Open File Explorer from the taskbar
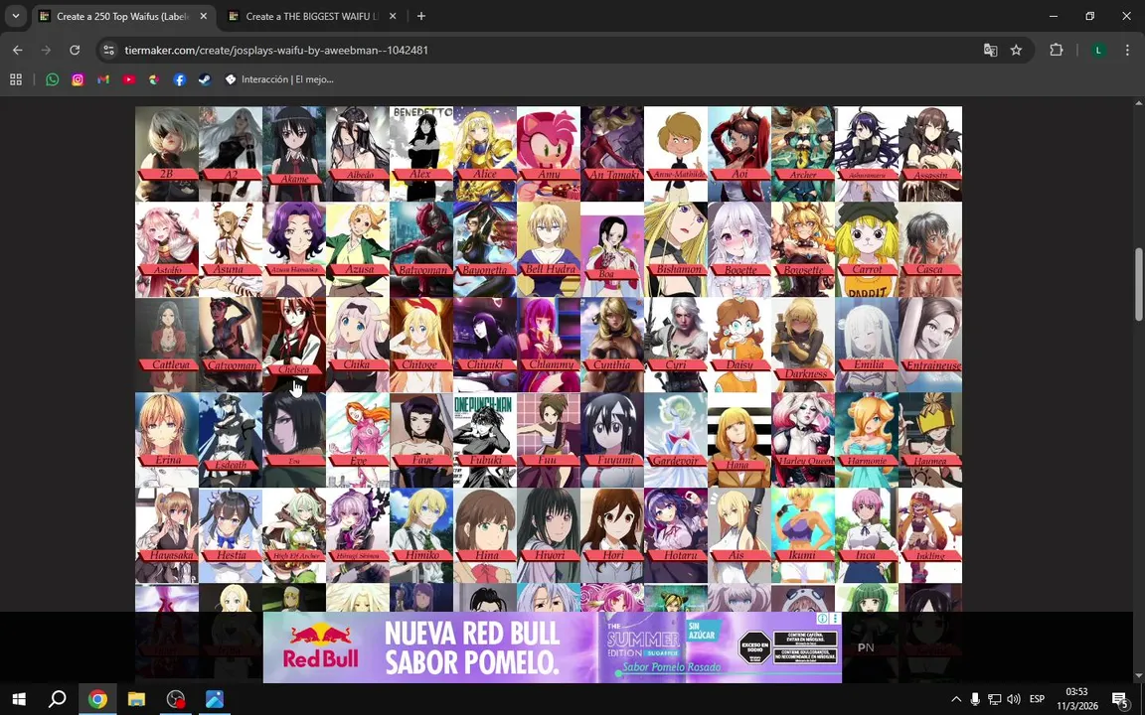Image resolution: width=1145 pixels, height=715 pixels. [136, 700]
